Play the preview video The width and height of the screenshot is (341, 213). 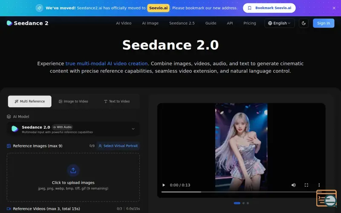pyautogui.click(x=164, y=185)
